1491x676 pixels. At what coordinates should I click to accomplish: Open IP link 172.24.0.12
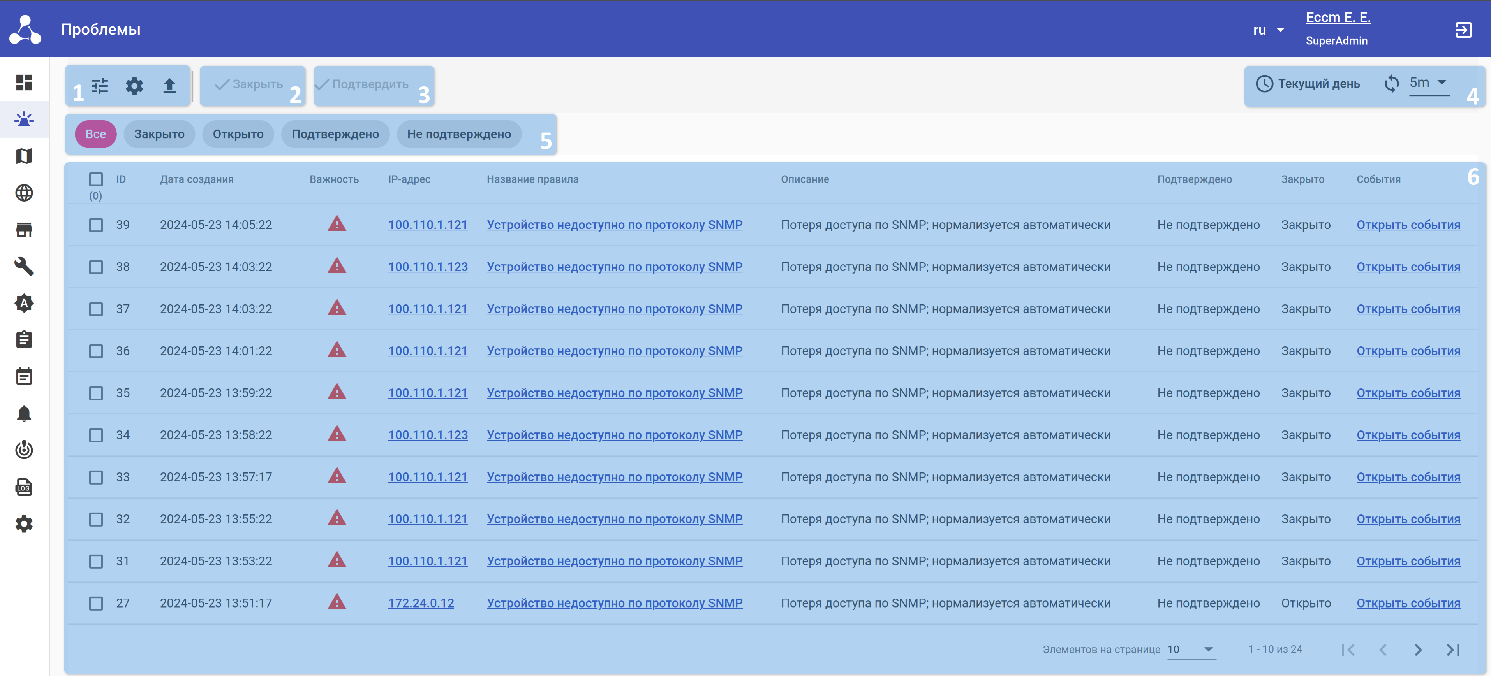pos(421,603)
